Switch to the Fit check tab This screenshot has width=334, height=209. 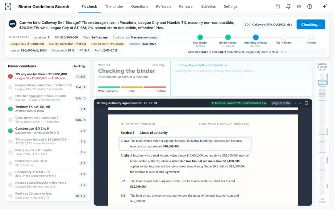click(x=89, y=6)
